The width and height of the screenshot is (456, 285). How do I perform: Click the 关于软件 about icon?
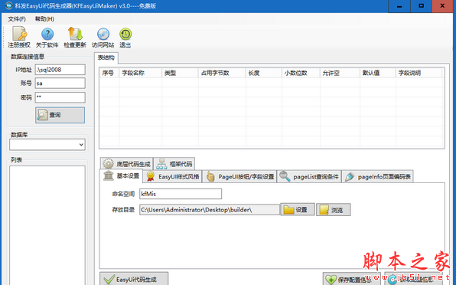pos(47,37)
